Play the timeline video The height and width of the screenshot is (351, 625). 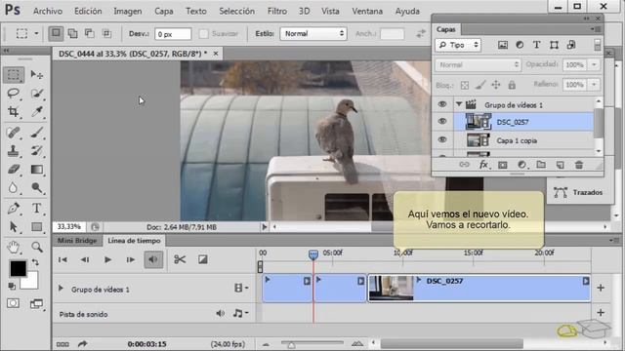(107, 259)
